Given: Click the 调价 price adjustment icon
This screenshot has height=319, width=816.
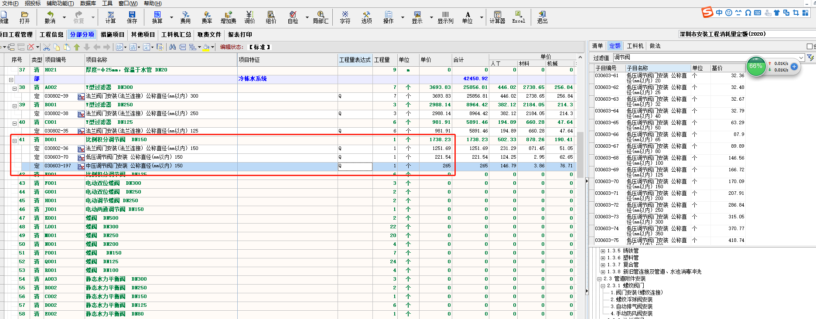Looking at the screenshot, I should click(x=249, y=17).
